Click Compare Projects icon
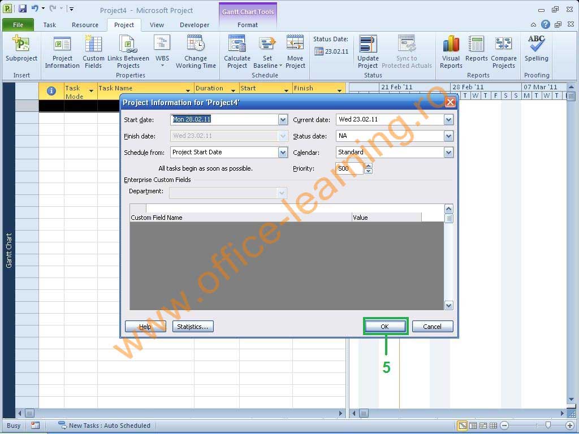This screenshot has height=434, width=579. pyautogui.click(x=504, y=51)
